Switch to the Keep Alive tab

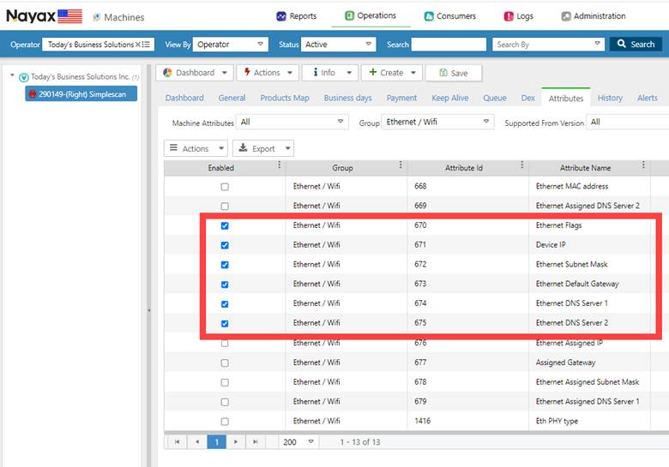point(449,99)
